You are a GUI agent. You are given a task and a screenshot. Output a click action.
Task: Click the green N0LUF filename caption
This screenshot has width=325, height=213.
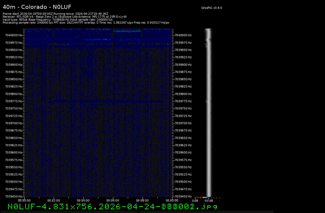pyautogui.click(x=112, y=207)
